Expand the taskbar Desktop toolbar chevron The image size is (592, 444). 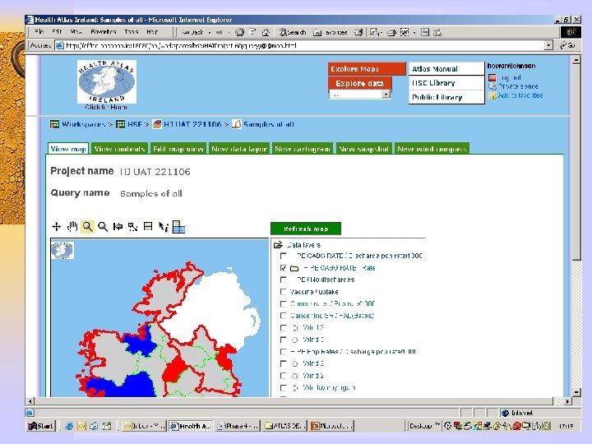point(437,424)
